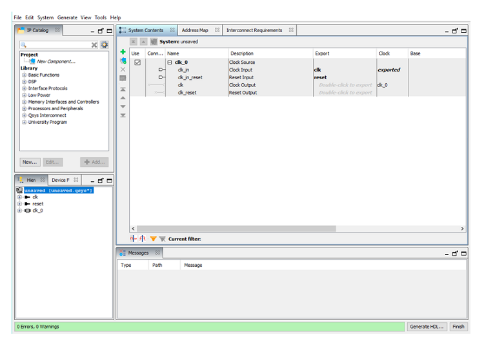
Task: Collapse the clk_0 component row
Action: [x=170, y=62]
